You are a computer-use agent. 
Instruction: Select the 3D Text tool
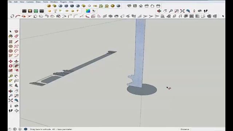tap(16, 86)
